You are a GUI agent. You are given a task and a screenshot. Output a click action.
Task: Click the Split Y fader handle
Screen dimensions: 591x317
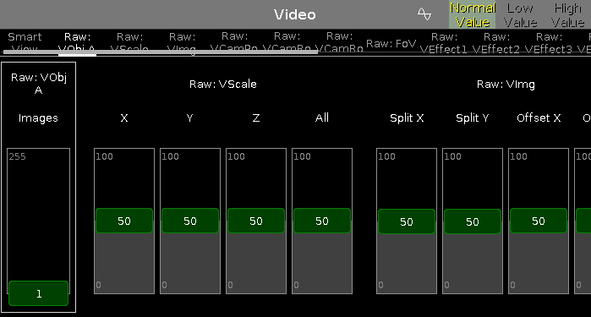point(473,221)
